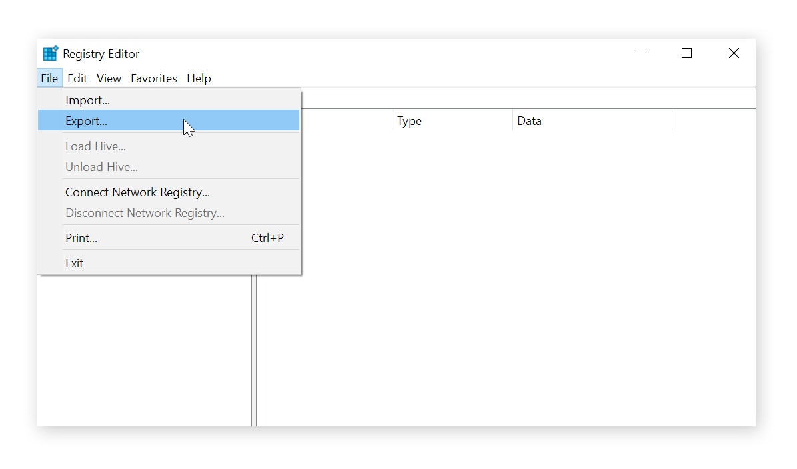Open the View menu

109,78
